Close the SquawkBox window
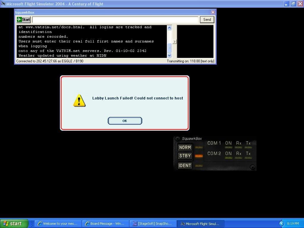The image size is (304, 228). tap(213, 12)
